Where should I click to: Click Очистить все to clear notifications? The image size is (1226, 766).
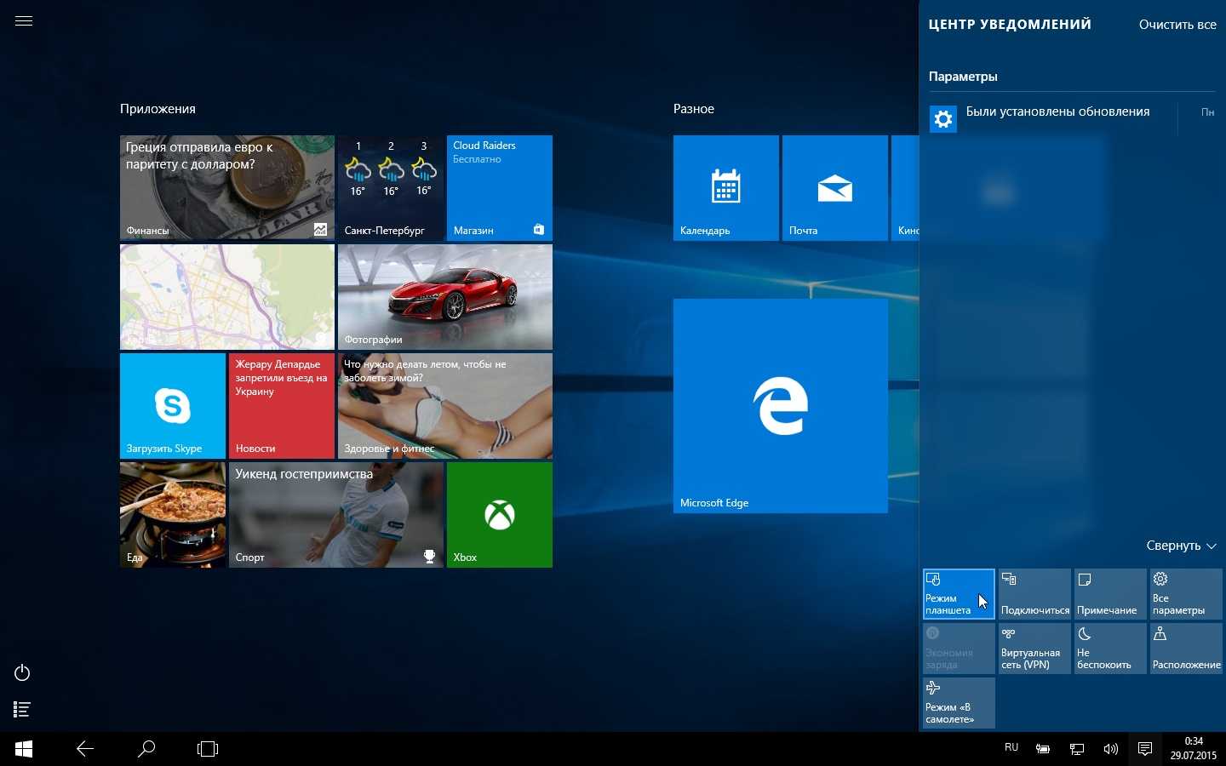click(1177, 25)
